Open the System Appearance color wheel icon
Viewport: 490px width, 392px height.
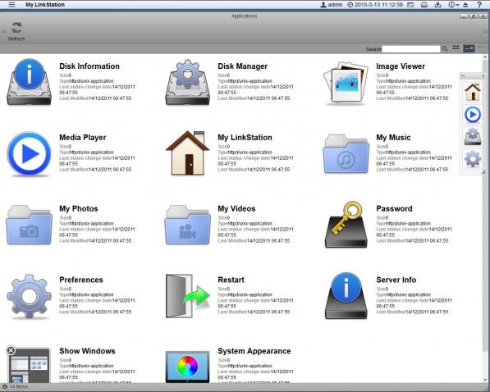pyautogui.click(x=187, y=367)
